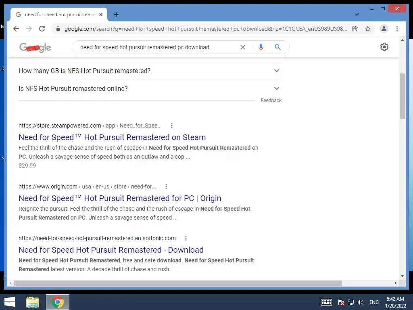This screenshot has width=413, height=310.
Task: Bookmark this page with the star
Action: [368, 29]
